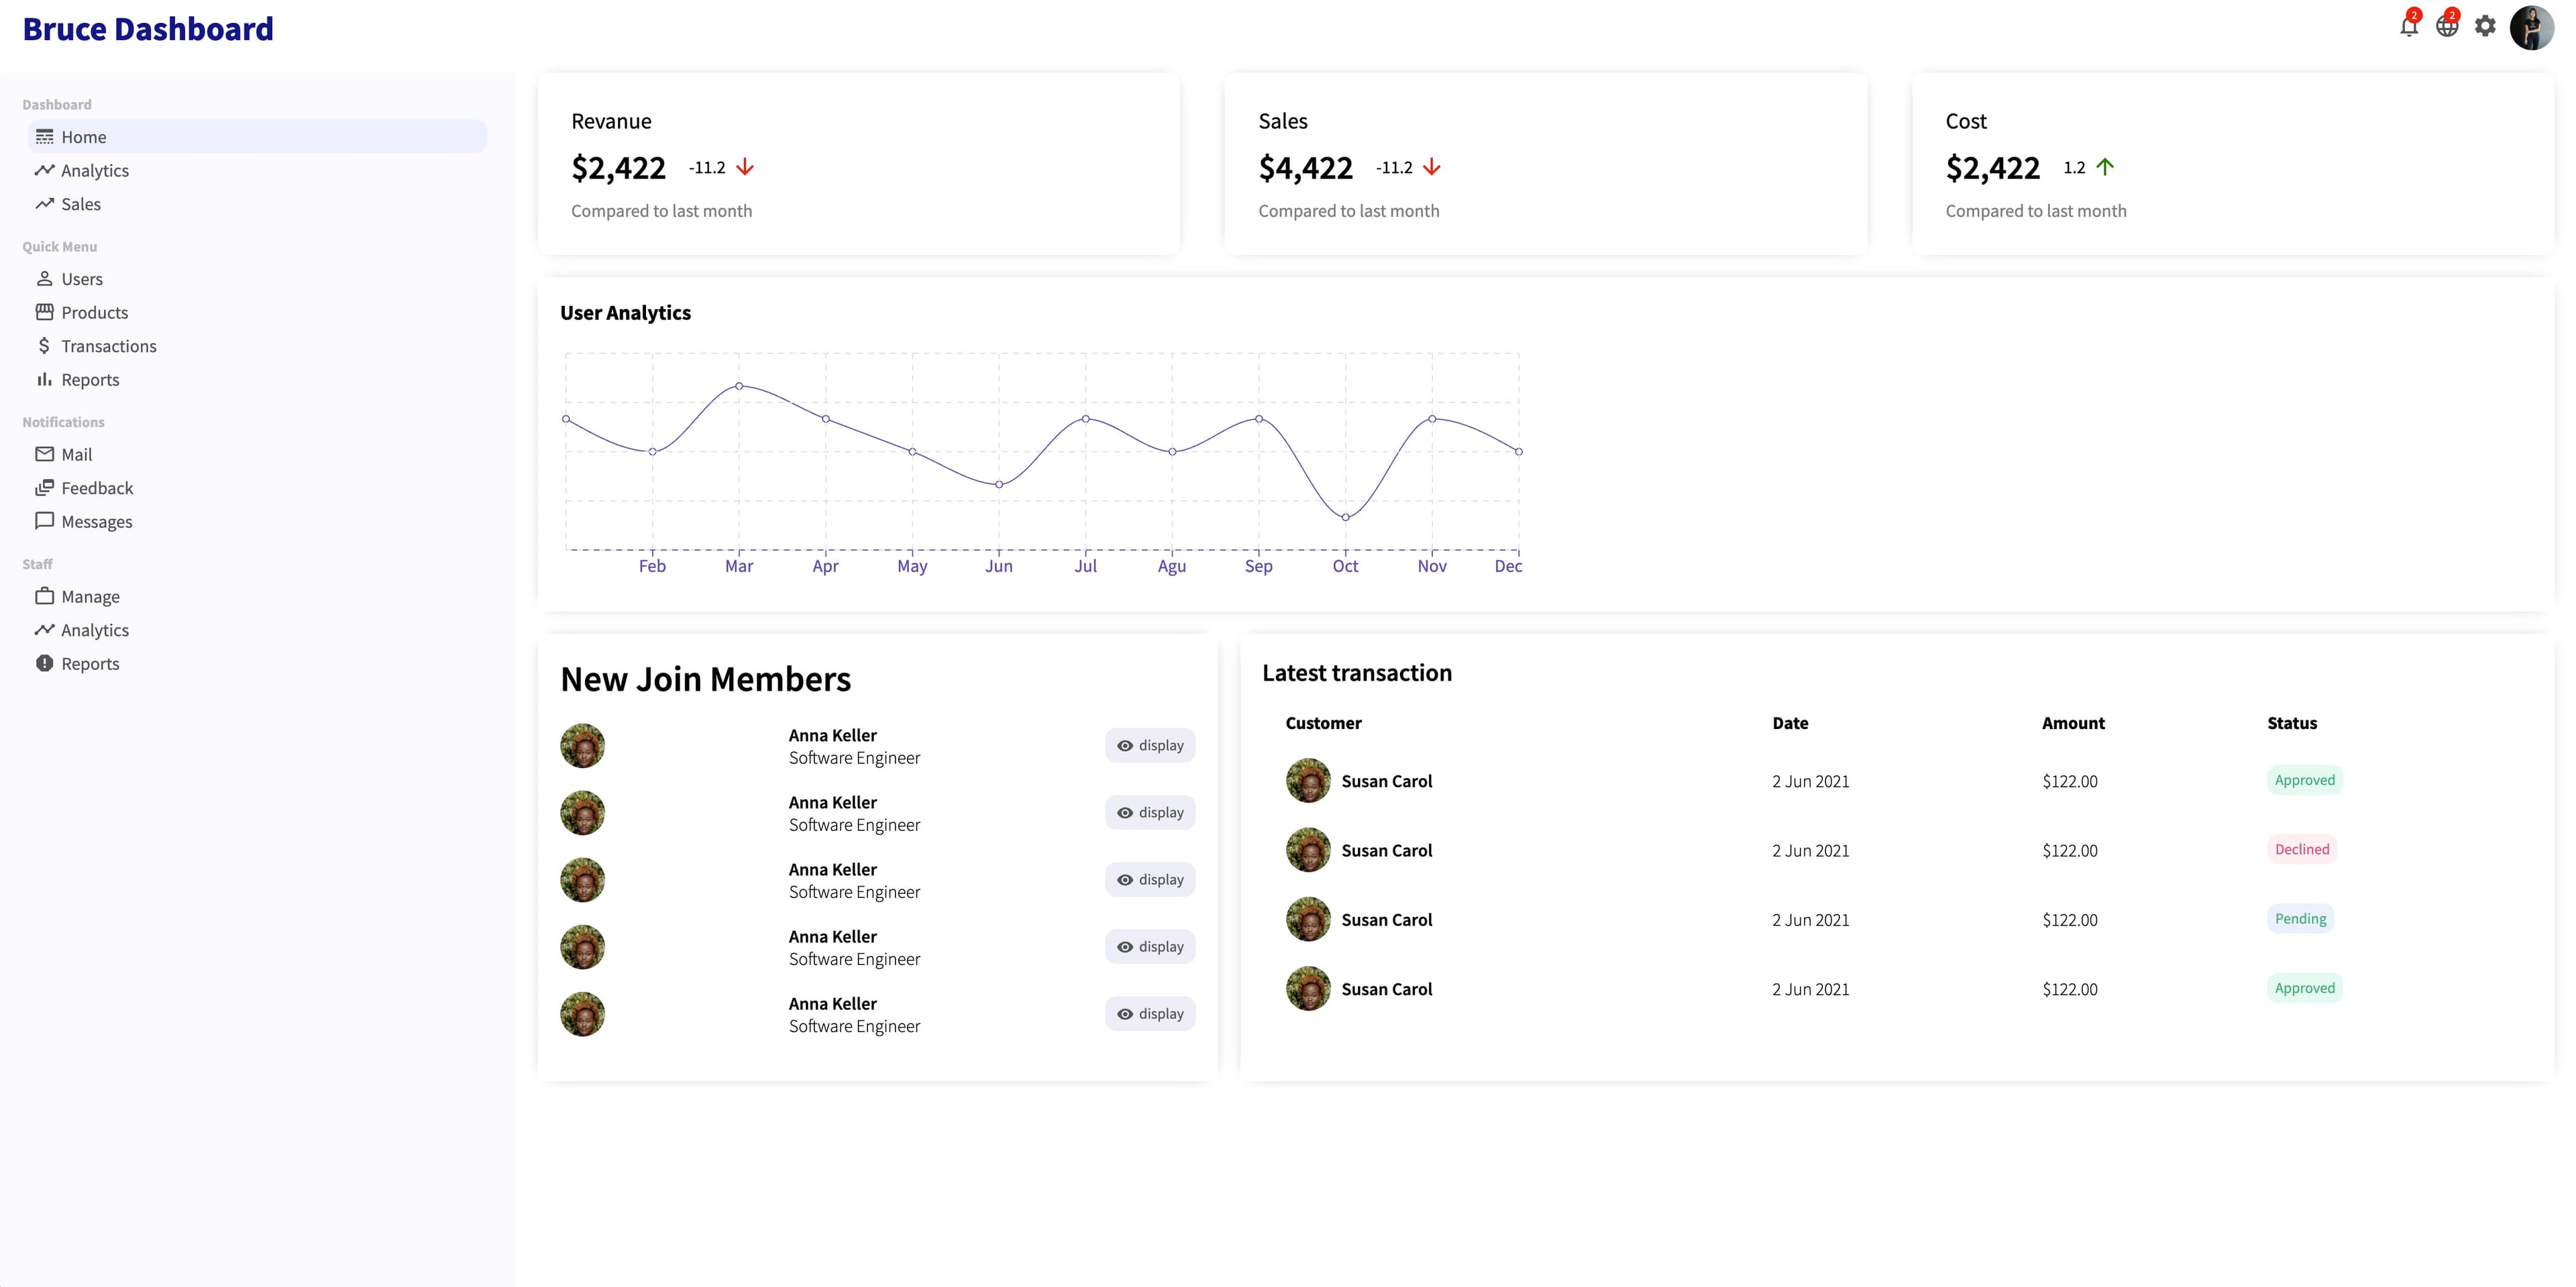Click the Products storefront icon
Viewport: 2576px width, 1287px height.
coord(44,312)
